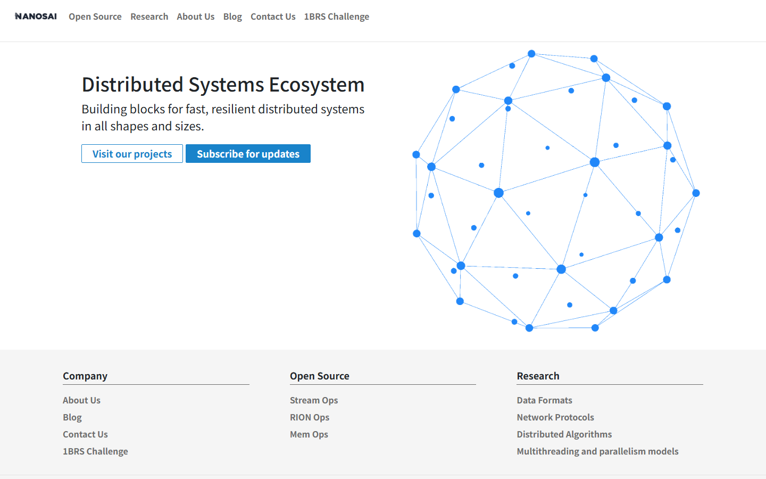
Task: Open the Open Source nav menu item
Action: point(95,16)
